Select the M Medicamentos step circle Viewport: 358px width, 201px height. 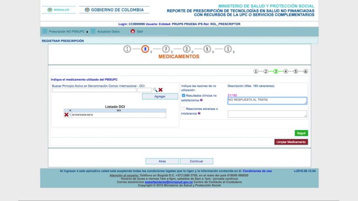(145, 49)
